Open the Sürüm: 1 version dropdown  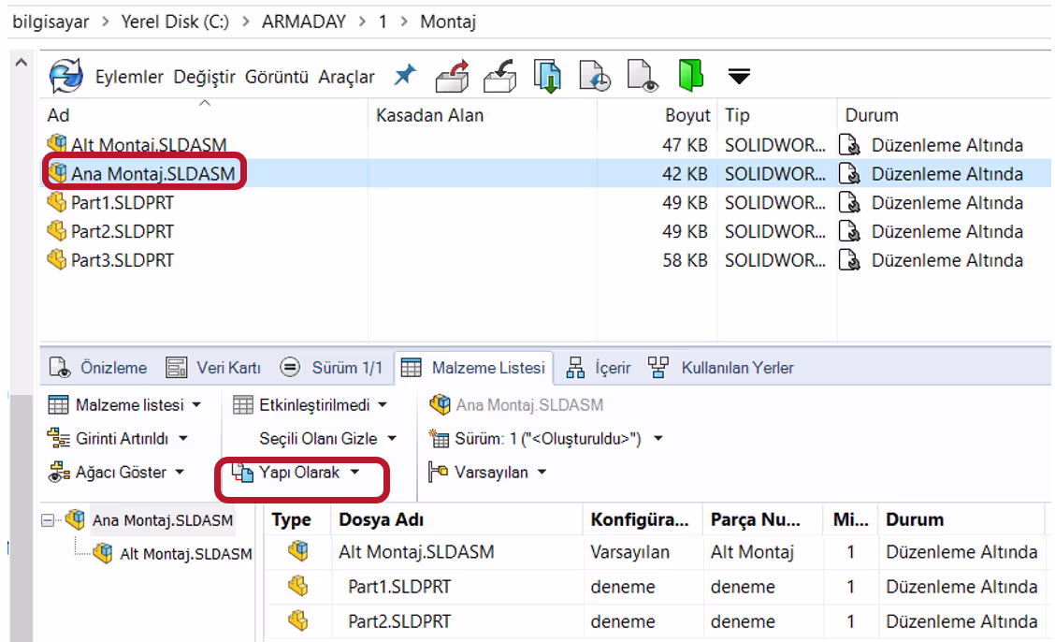pyautogui.click(x=546, y=439)
